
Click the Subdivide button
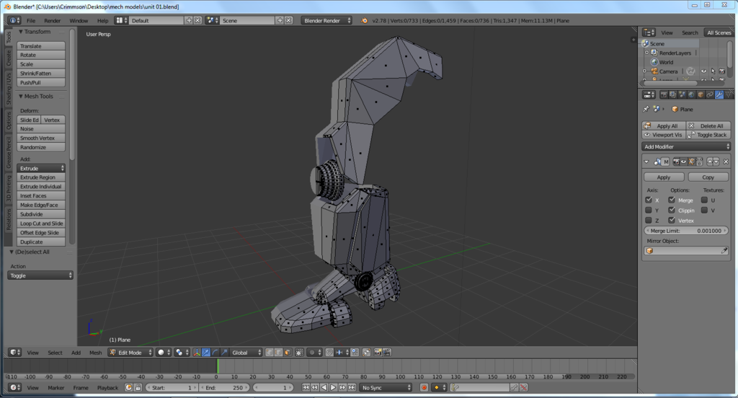(41, 214)
